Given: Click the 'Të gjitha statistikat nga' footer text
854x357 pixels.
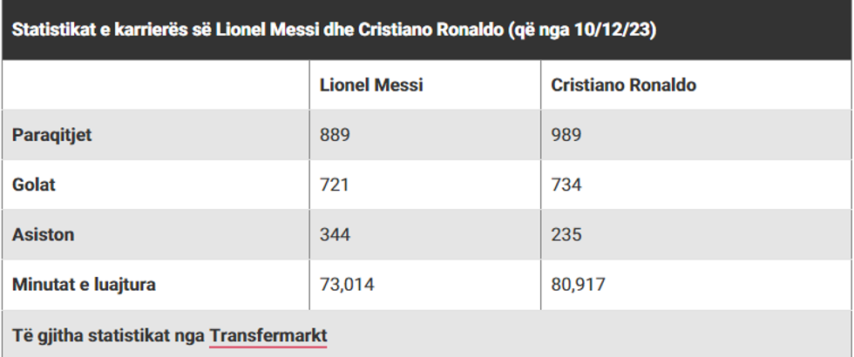Looking at the screenshot, I should click(x=108, y=334).
